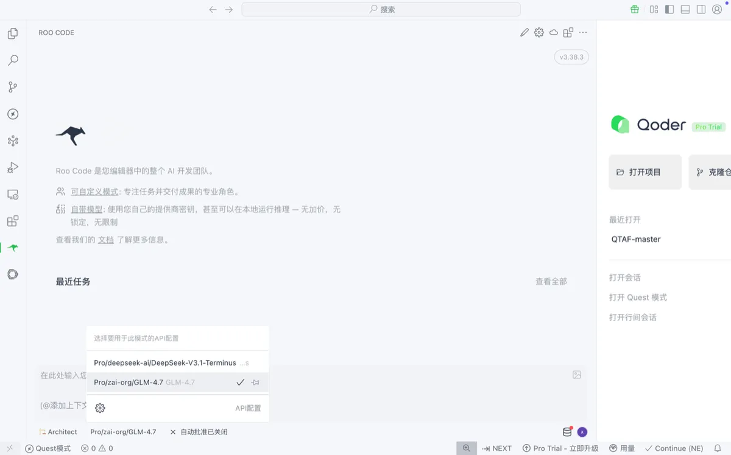Viewport: 731px width, 455px height.
Task: Click 打开项目 button in Qoder panel
Action: point(645,172)
